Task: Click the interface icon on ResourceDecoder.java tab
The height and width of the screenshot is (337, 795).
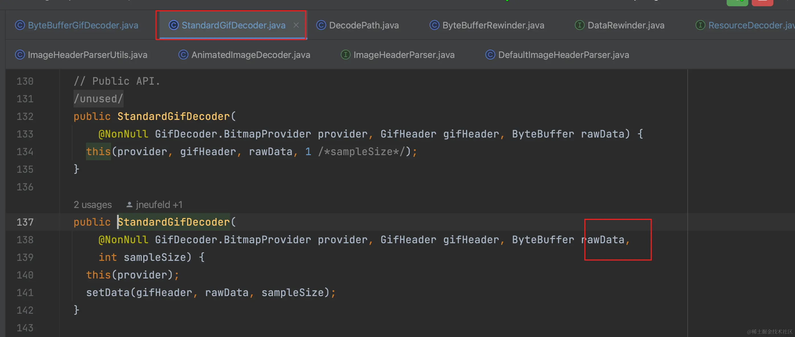Action: pyautogui.click(x=700, y=25)
